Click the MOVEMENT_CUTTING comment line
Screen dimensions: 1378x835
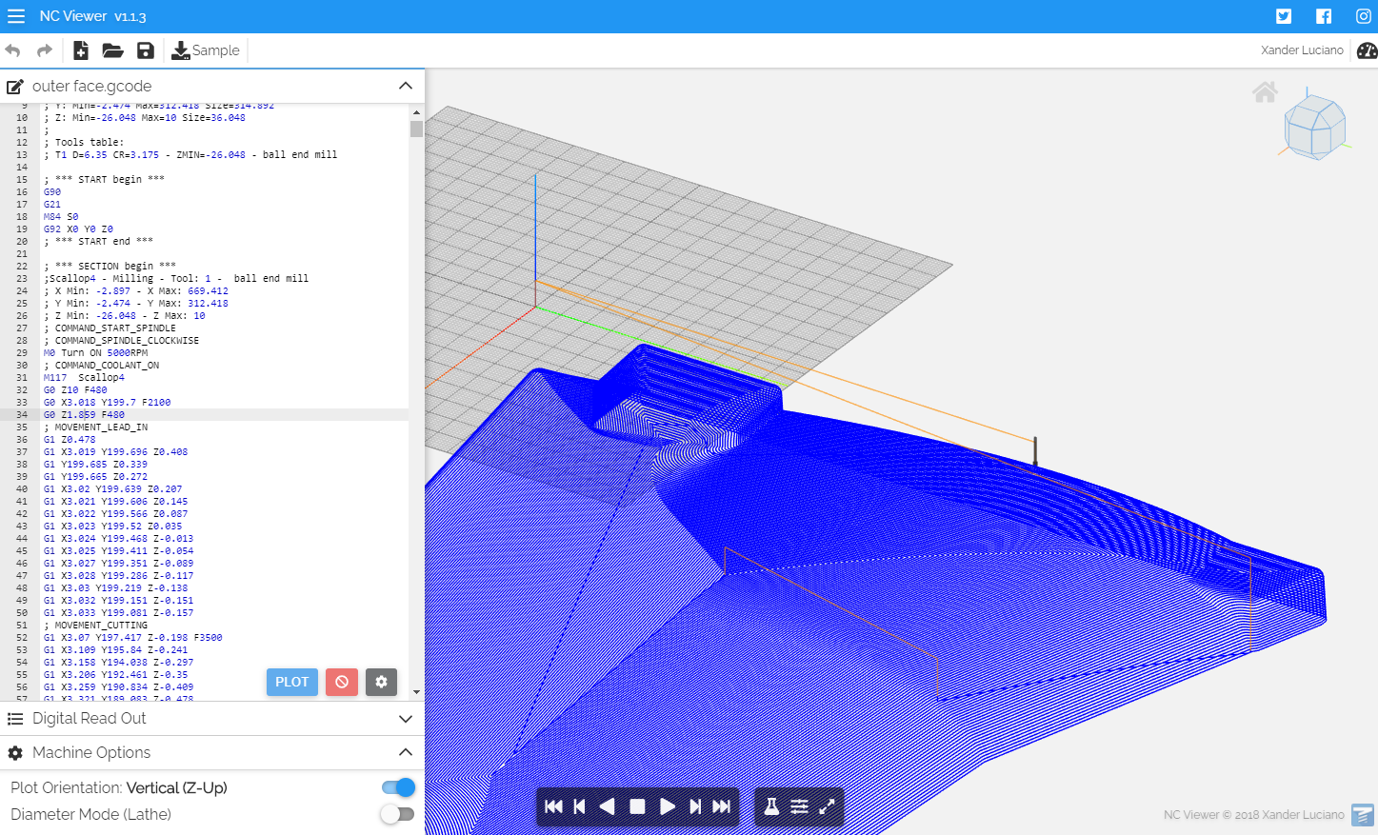(95, 625)
